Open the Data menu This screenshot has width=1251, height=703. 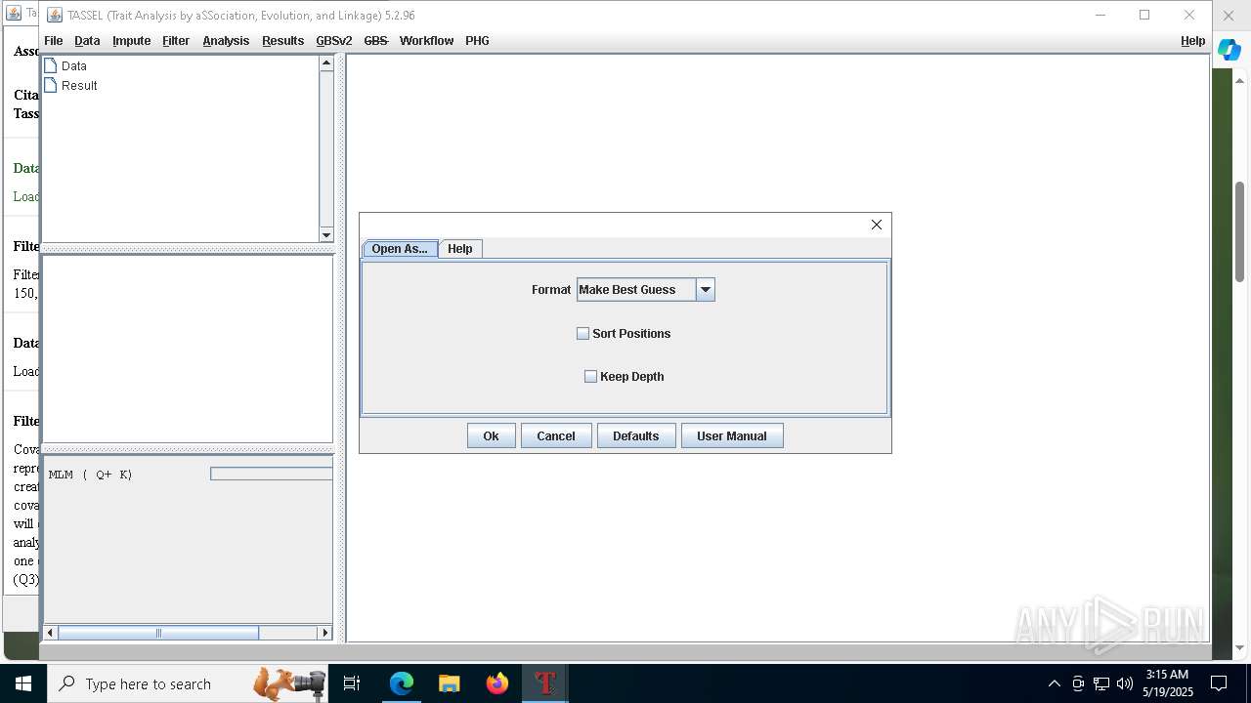click(x=87, y=40)
